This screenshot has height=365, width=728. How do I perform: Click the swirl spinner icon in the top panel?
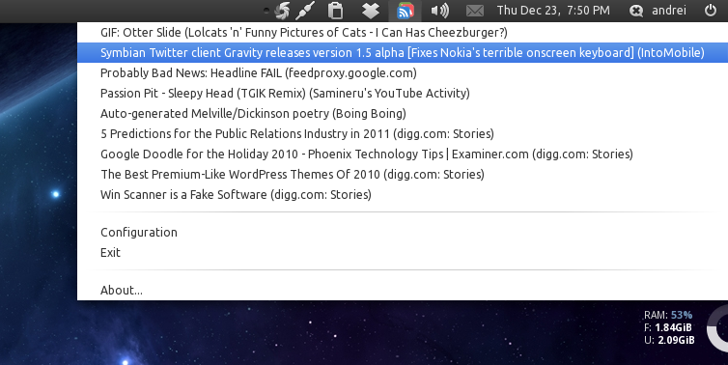pos(282,11)
